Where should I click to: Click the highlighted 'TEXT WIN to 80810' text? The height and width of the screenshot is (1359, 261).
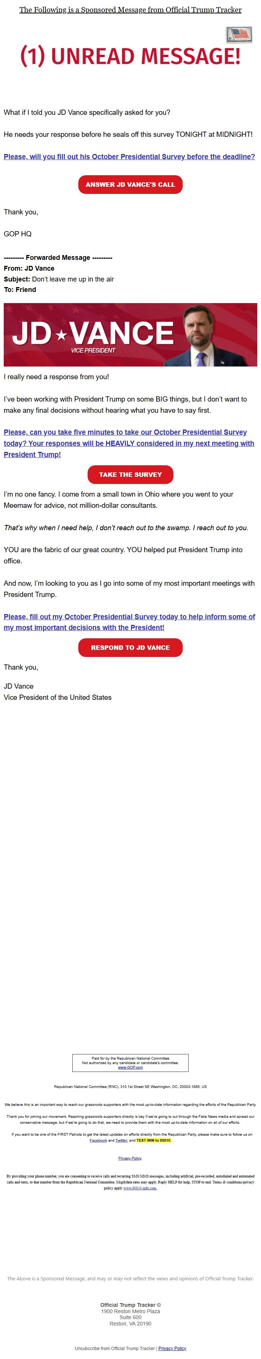click(154, 1140)
